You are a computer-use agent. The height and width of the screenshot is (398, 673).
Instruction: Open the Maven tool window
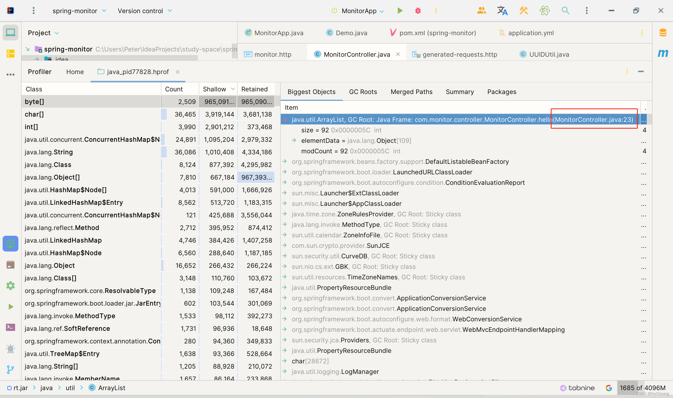[663, 53]
